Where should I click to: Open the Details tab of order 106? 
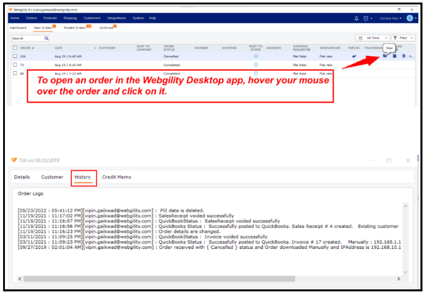22,177
